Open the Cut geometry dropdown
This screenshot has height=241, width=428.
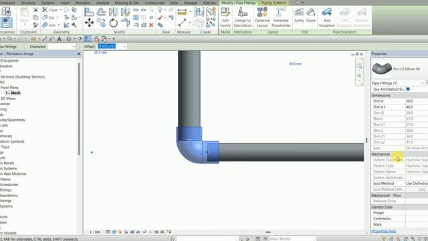point(58,17)
